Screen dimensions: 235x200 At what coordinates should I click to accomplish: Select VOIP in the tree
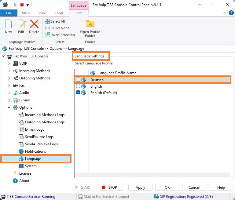23,64
